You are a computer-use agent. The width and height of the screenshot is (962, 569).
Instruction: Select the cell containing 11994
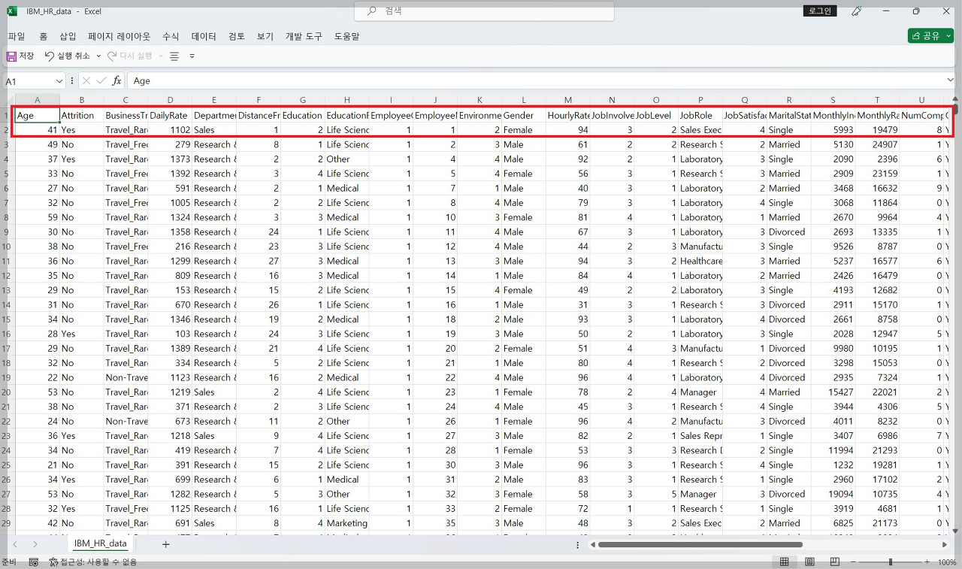tap(833, 450)
